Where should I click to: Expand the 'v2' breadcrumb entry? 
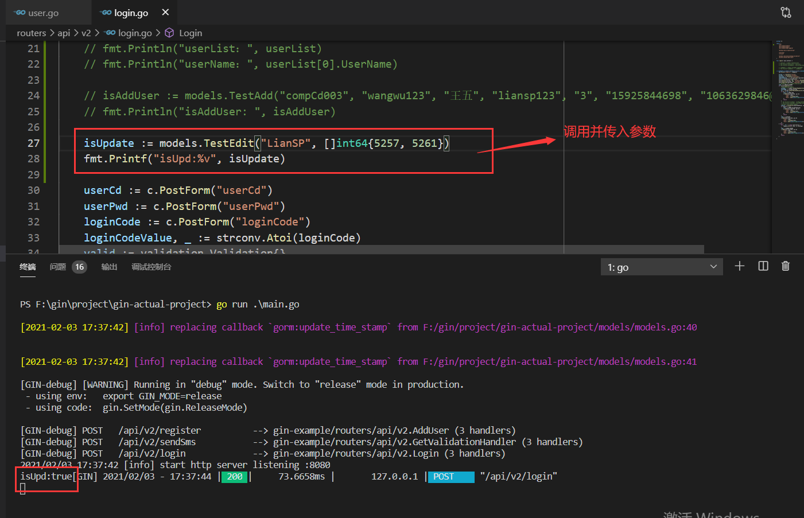(86, 33)
